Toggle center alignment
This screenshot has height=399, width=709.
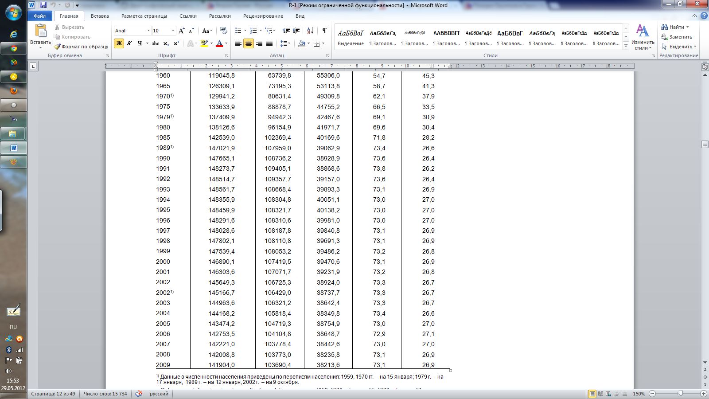pyautogui.click(x=249, y=43)
